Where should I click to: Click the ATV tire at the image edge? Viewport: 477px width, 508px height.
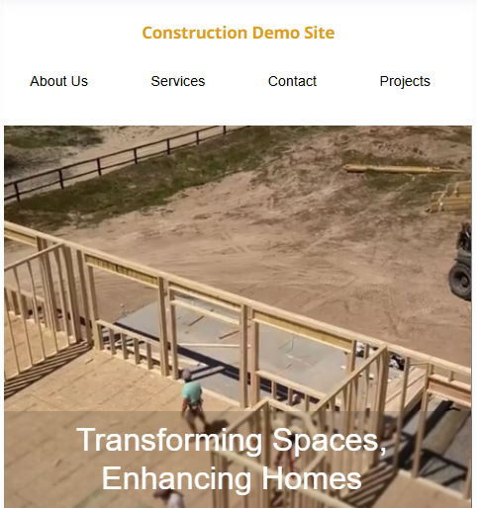(460, 281)
